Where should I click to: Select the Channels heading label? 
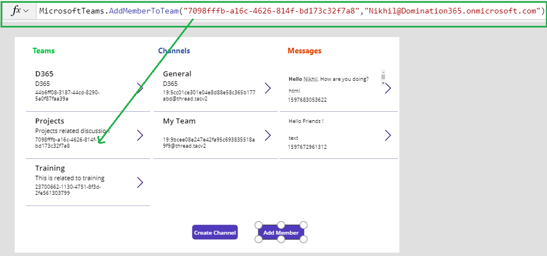click(174, 51)
